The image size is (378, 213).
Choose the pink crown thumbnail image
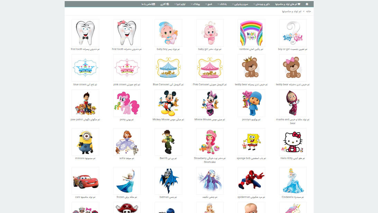(127, 68)
